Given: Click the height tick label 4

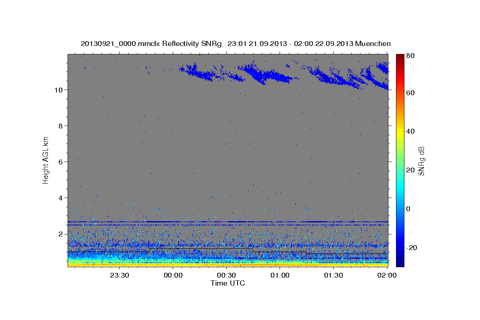Looking at the screenshot, I should pos(60,198).
